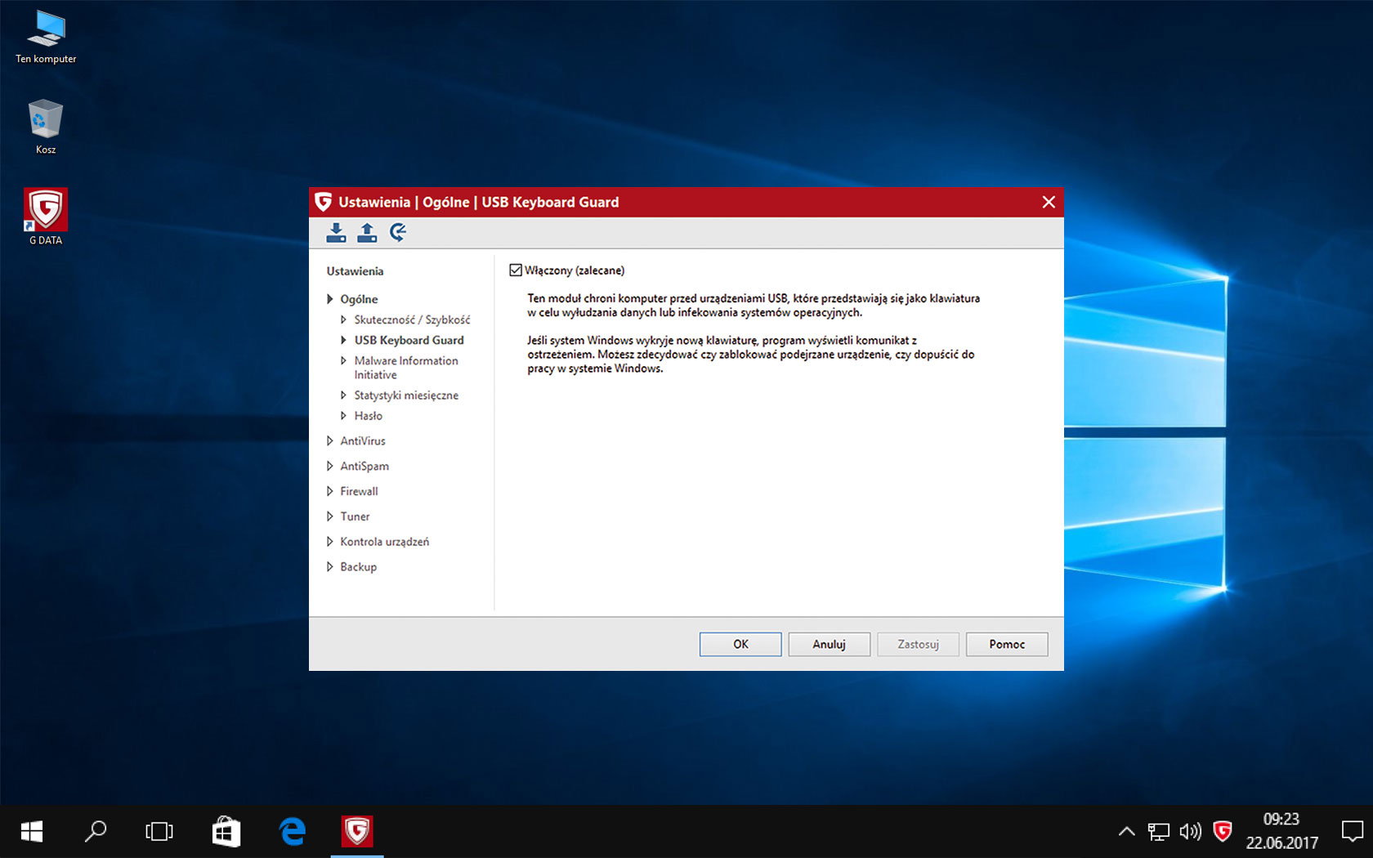1373x858 pixels.
Task: Open Hasło settings page
Action: tap(368, 416)
